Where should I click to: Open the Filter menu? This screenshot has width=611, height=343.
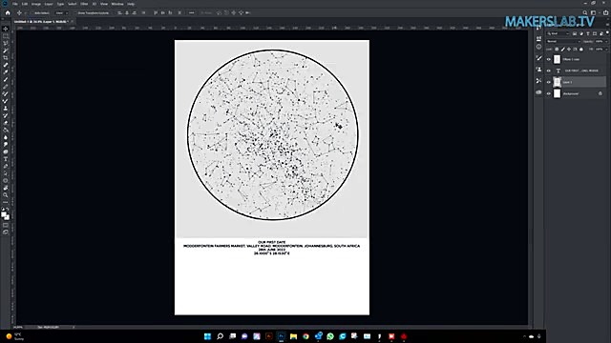point(84,4)
